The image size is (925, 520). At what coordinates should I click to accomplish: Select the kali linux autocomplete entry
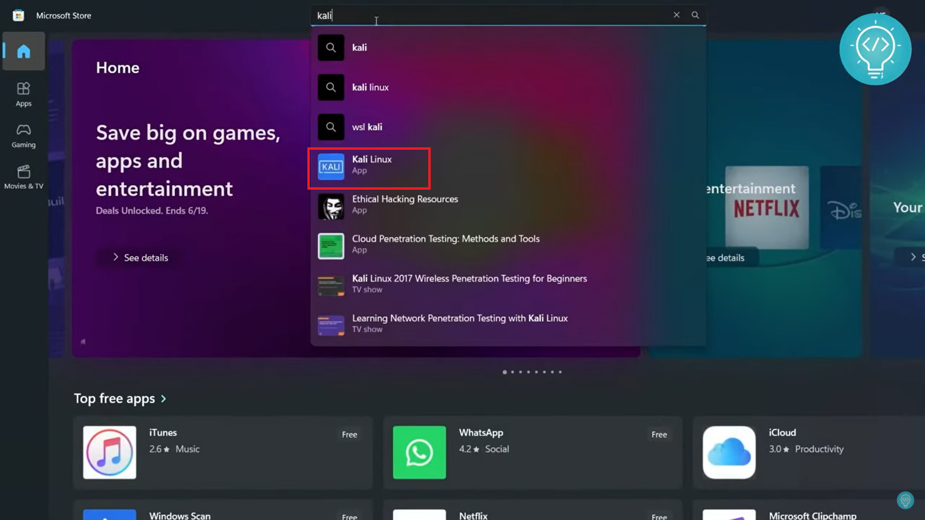click(x=370, y=87)
